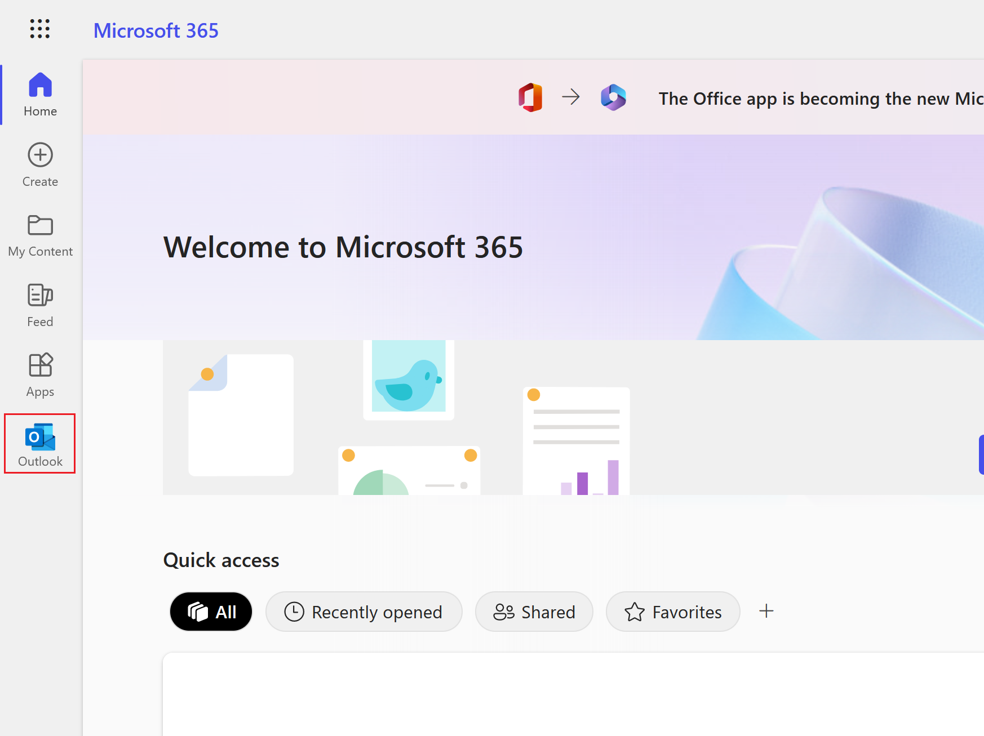Show Favorites filter

pos(673,612)
